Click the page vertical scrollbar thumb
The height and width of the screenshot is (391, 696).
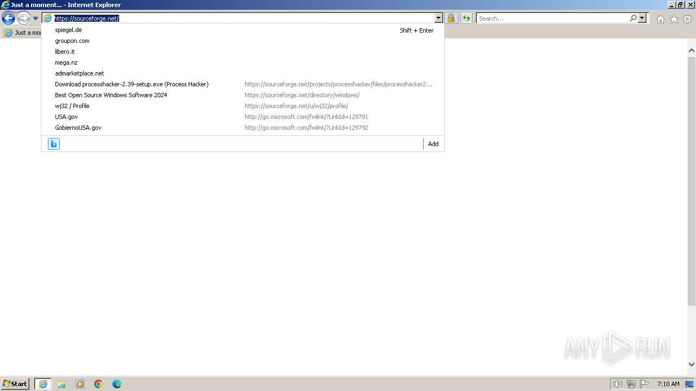(692, 181)
